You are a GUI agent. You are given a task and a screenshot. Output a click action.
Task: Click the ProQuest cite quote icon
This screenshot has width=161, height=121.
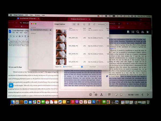click(x=109, y=94)
